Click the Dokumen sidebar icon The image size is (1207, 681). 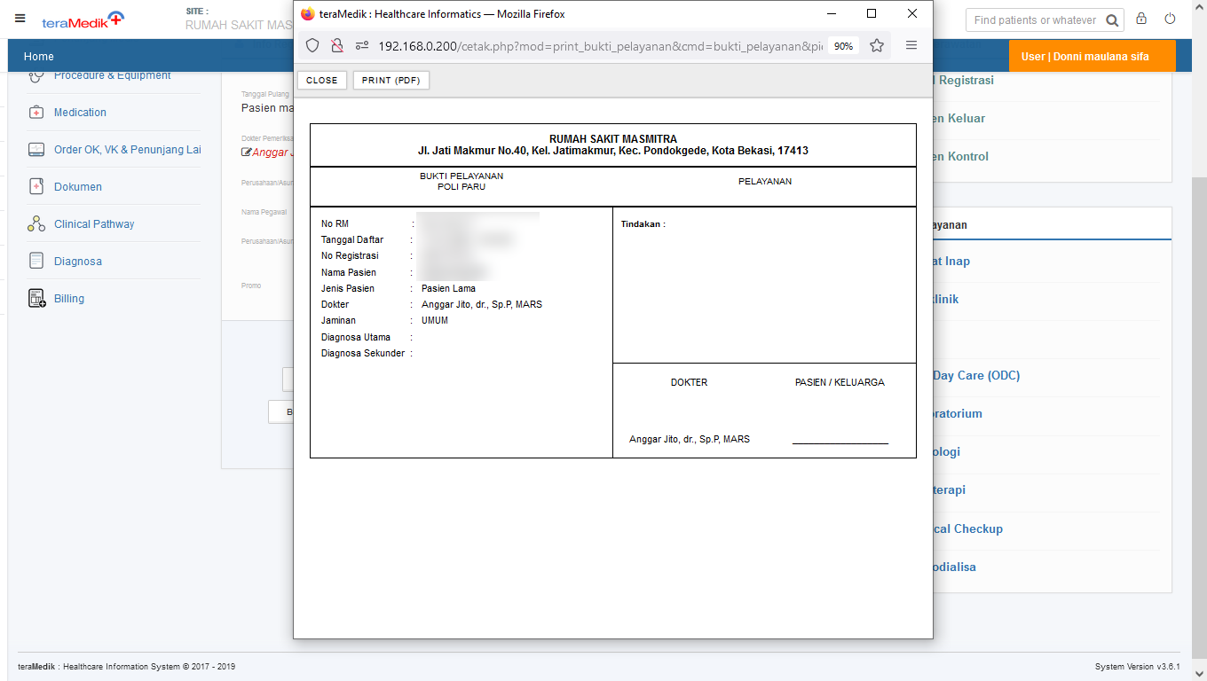coord(36,187)
